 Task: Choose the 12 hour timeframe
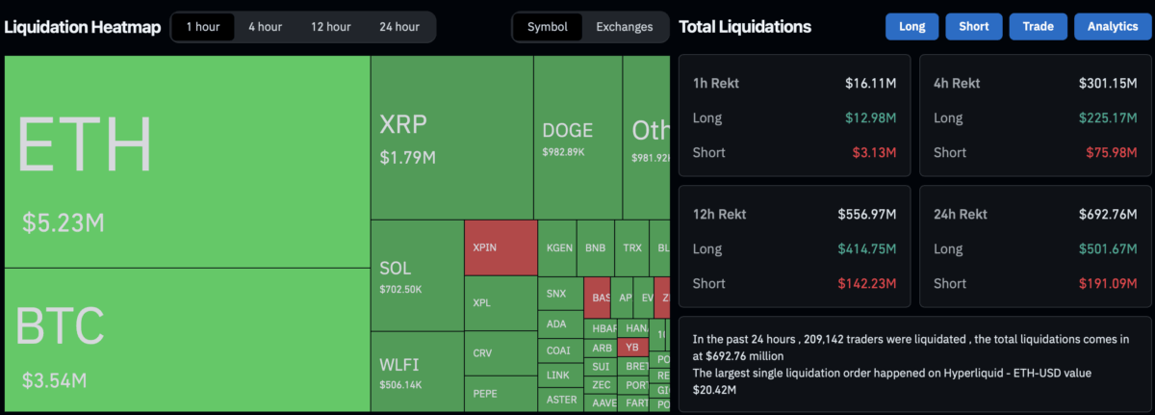pyautogui.click(x=330, y=27)
